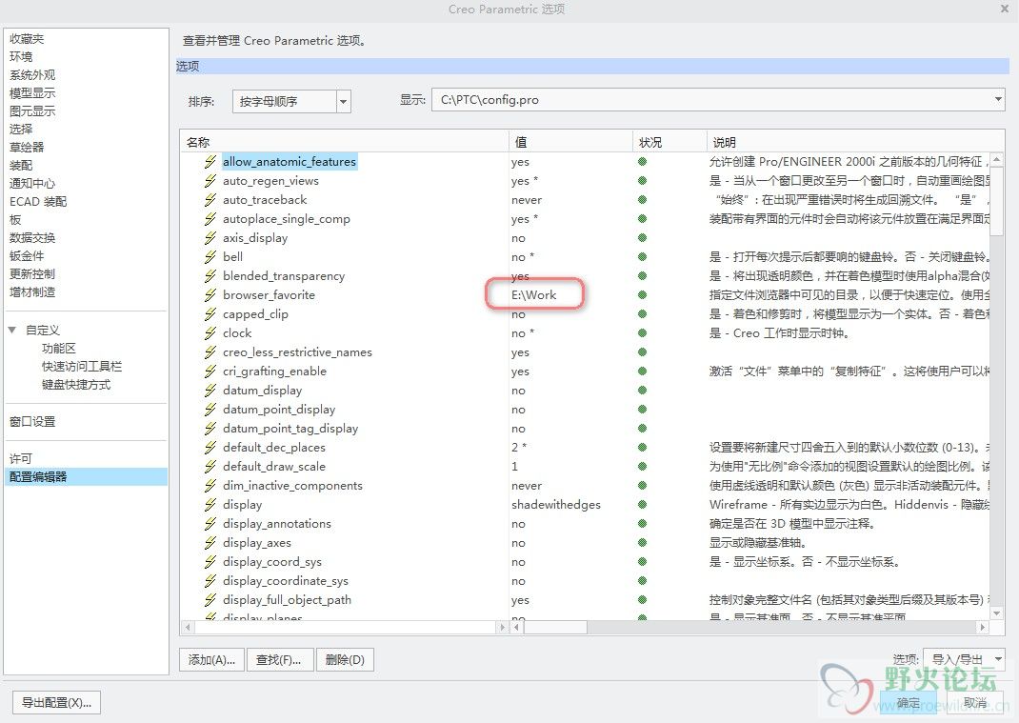Select 功能区 under 自定义

point(59,349)
